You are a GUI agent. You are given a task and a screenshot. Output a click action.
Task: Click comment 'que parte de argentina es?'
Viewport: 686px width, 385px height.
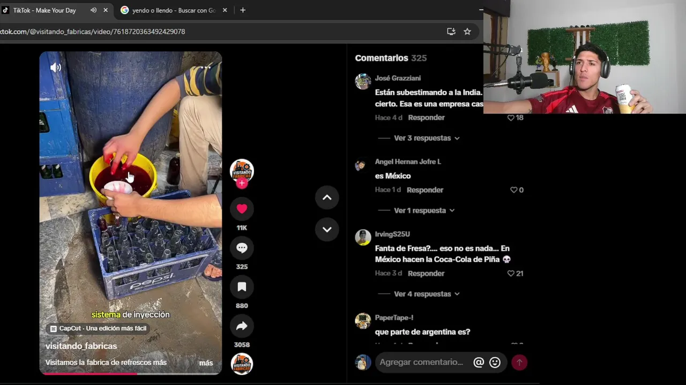point(422,332)
